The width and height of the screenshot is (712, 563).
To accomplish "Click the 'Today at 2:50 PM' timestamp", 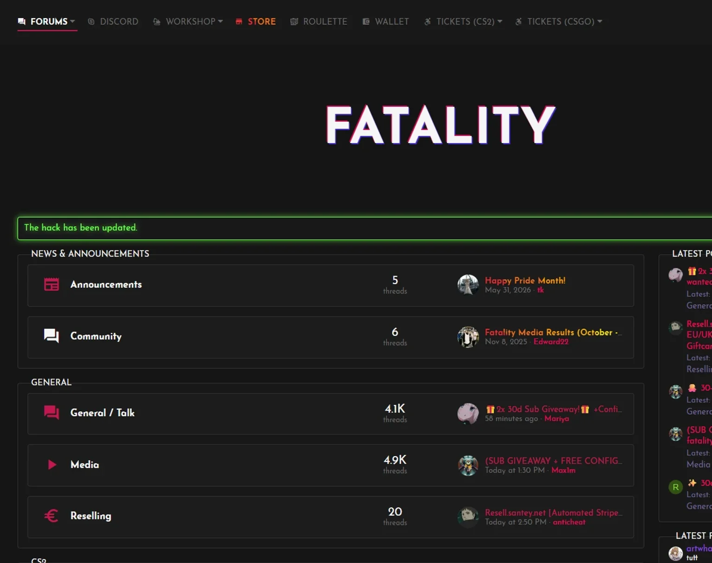I will coord(516,522).
